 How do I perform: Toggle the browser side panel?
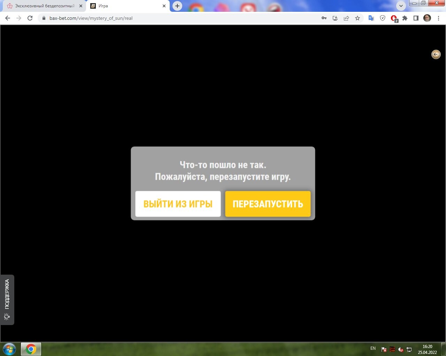click(416, 18)
